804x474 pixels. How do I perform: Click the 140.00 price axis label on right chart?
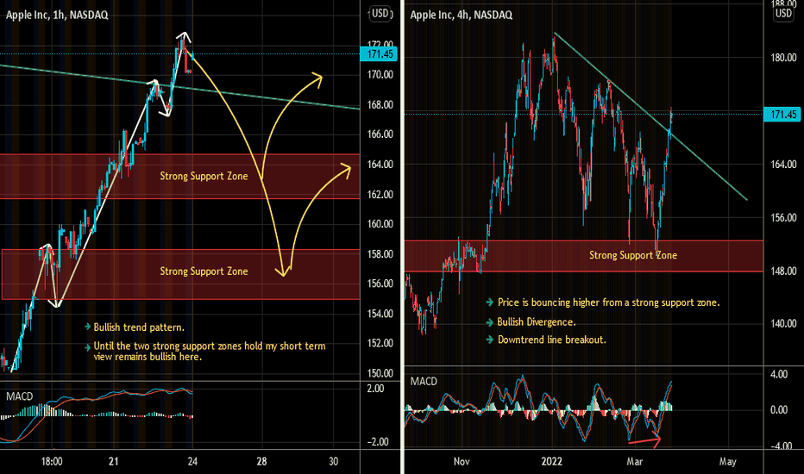click(783, 323)
